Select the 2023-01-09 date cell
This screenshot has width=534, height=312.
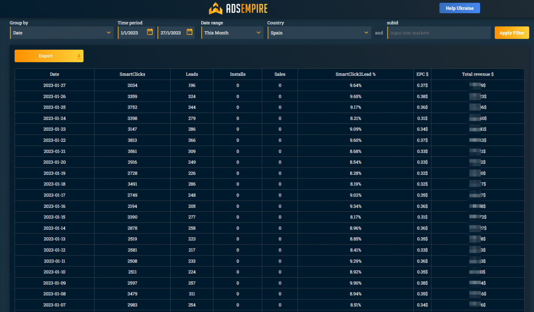pyautogui.click(x=54, y=283)
